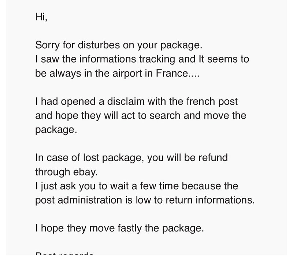Click the single word "package." on its own line
The image size is (293, 256).
[x=56, y=130]
